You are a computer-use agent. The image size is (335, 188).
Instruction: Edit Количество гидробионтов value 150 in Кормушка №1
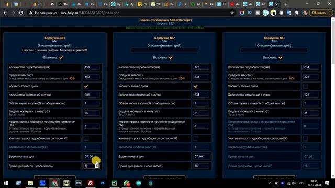click(92, 67)
